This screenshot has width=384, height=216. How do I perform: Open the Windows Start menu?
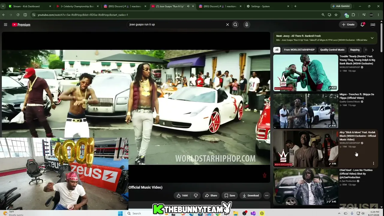[120, 213]
